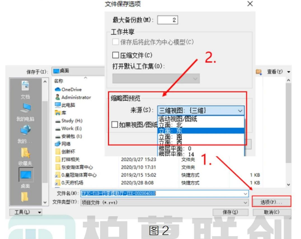The height and width of the screenshot is (239, 301).
Task: Open the 安装包 (I:) drive
Action: pos(69,136)
